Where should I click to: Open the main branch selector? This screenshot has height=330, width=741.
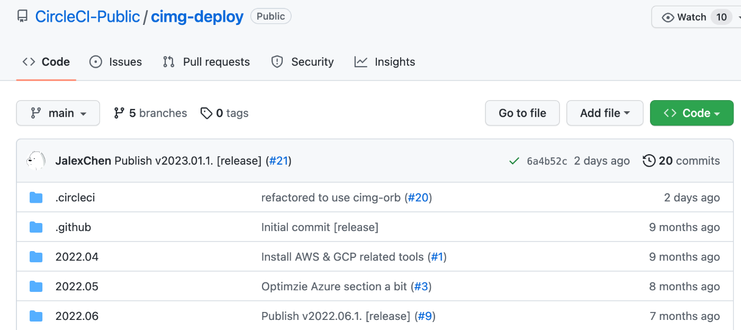point(58,113)
